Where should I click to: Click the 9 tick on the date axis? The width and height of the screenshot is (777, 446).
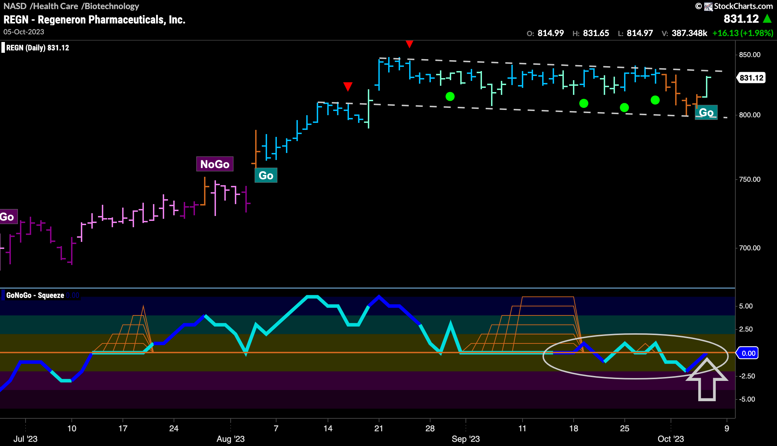727,428
